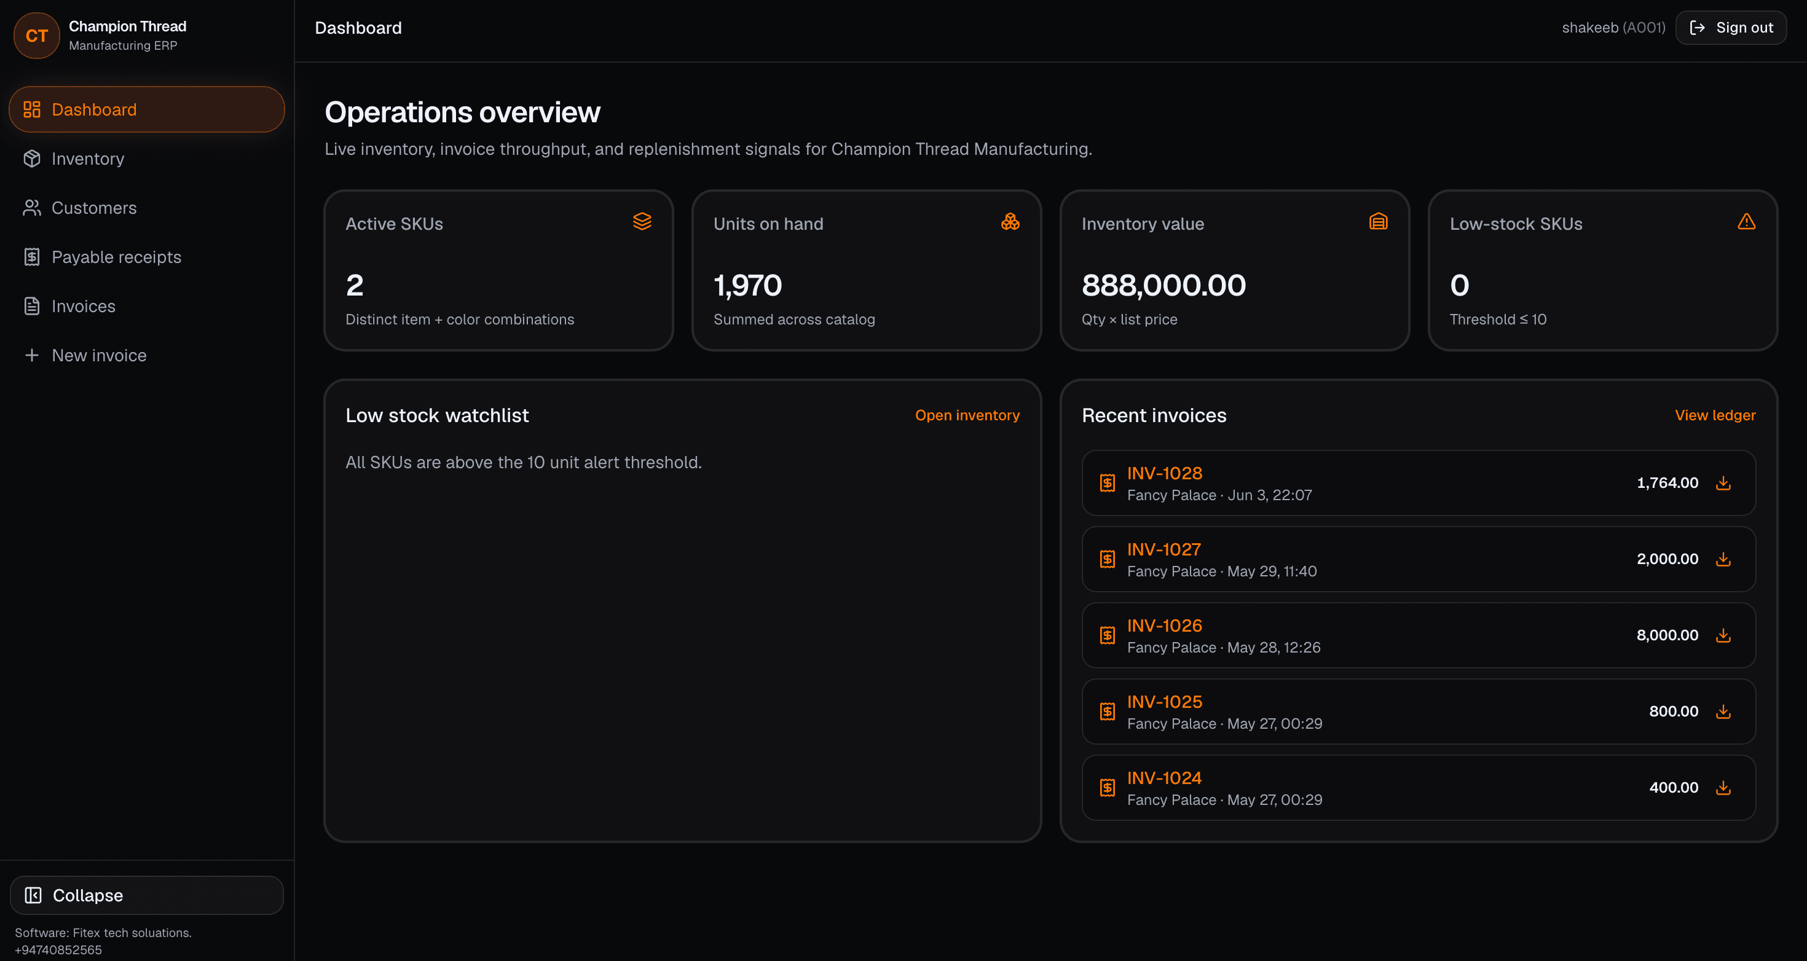Click the amount 2,000.00
This screenshot has height=961, width=1807.
[x=1667, y=559]
